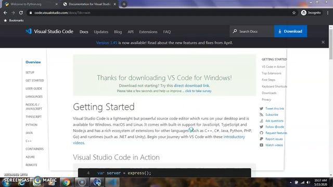Click the Search Docs input field
The width and height of the screenshot is (333, 187).
pyautogui.click(x=252, y=31)
